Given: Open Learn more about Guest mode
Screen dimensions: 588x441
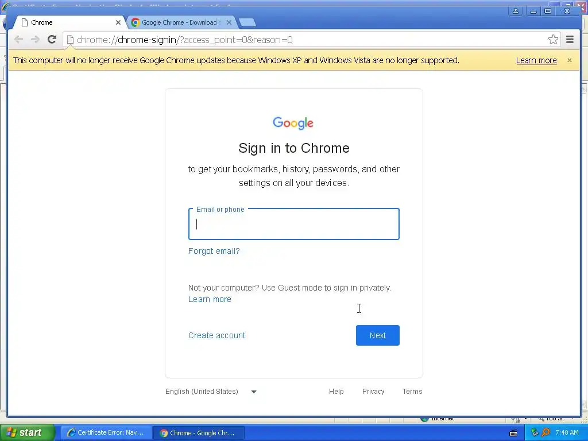Looking at the screenshot, I should click(x=210, y=299).
